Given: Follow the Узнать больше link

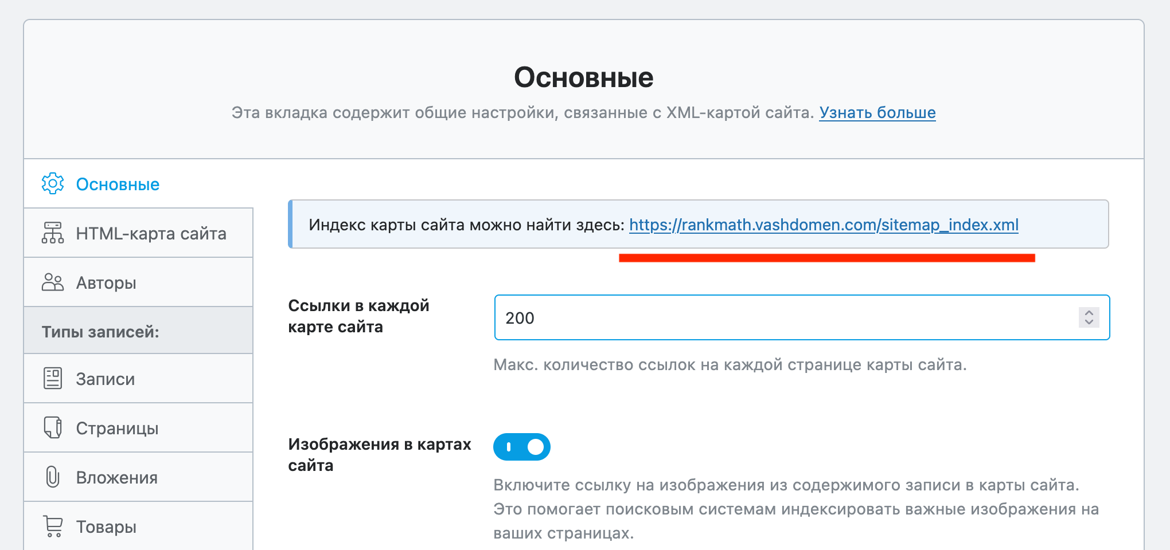Looking at the screenshot, I should click(877, 112).
